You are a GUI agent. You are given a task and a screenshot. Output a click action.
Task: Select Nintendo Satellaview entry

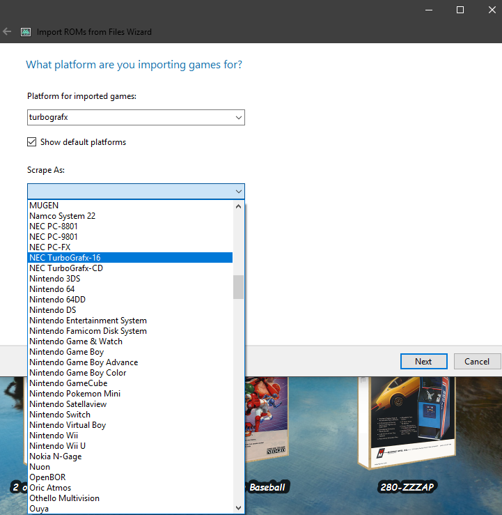coord(131,404)
